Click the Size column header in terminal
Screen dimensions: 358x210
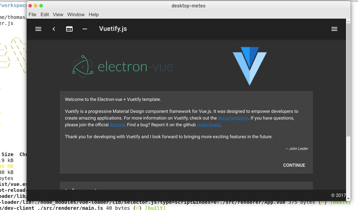[x=7, y=154]
